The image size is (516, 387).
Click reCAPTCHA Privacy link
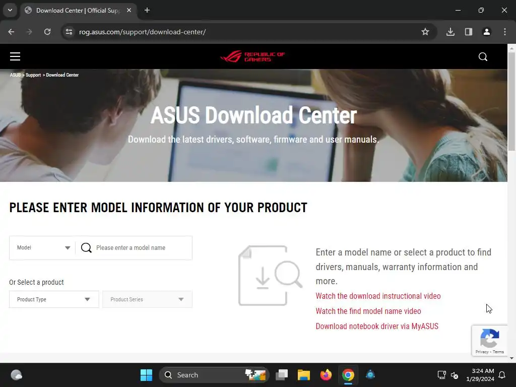click(x=482, y=352)
